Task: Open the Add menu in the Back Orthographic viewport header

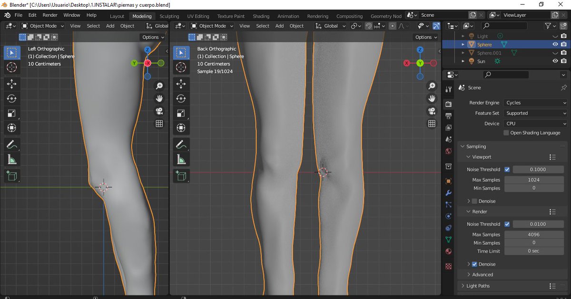Action: tap(279, 26)
